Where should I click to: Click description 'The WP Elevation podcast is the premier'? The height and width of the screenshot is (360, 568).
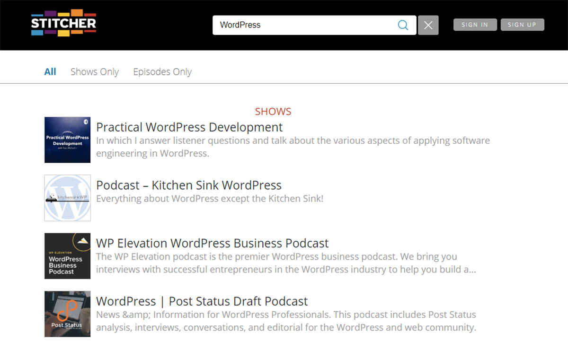pos(286,263)
